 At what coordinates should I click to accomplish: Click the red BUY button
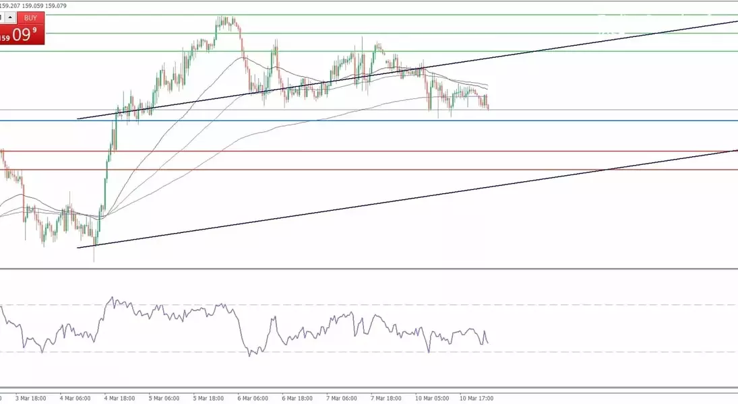coord(30,18)
